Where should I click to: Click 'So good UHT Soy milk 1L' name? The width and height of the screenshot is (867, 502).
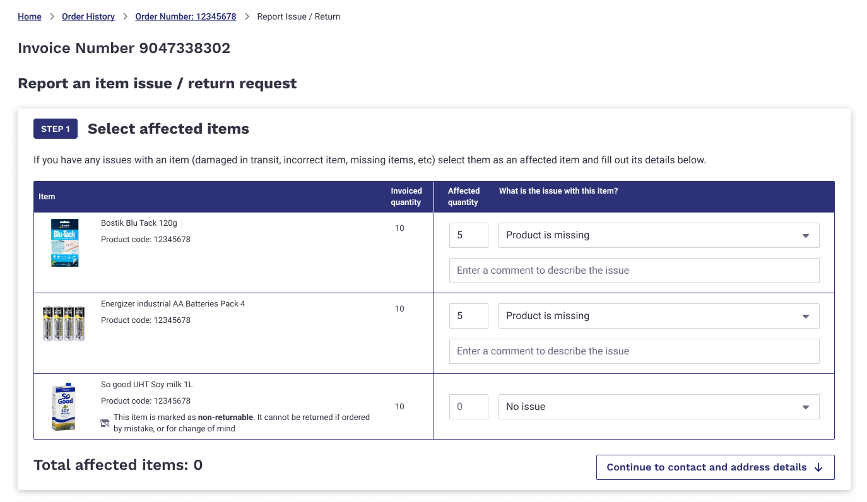click(x=147, y=385)
